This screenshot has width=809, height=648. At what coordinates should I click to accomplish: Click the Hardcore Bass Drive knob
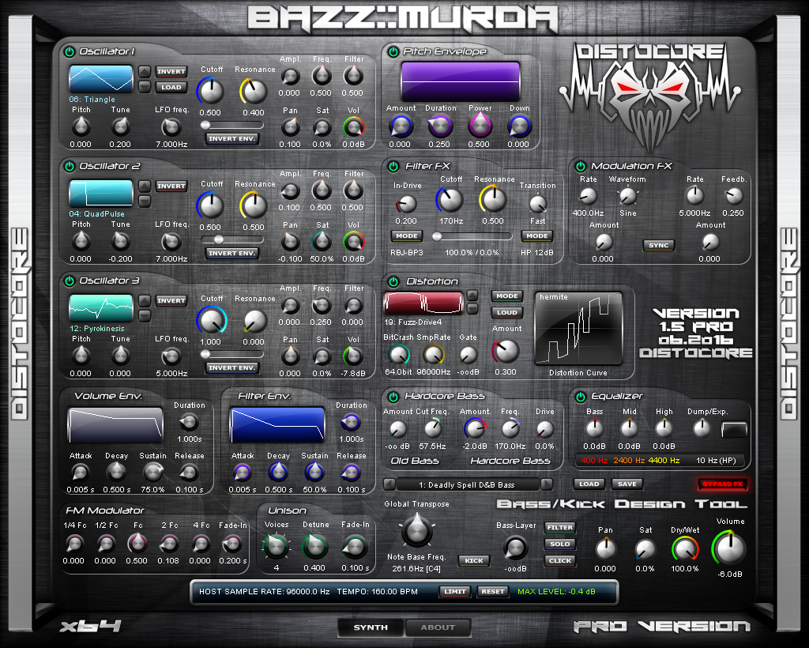click(544, 429)
